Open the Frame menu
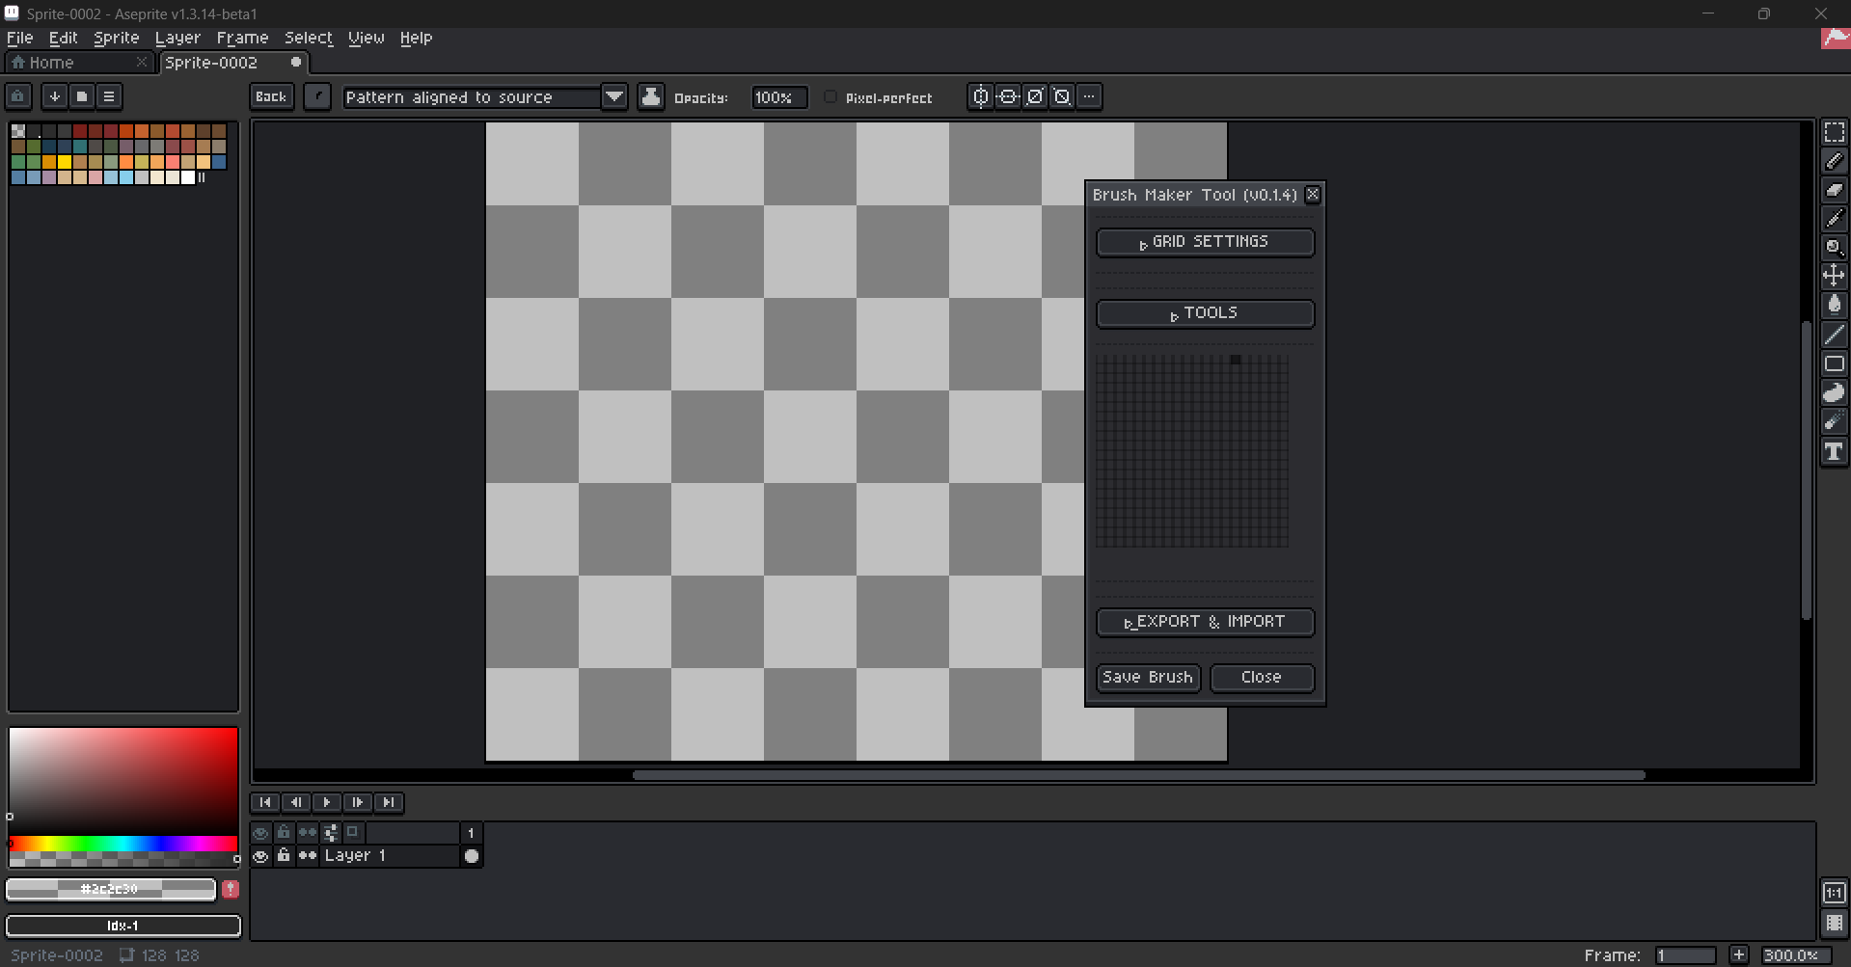 click(242, 38)
